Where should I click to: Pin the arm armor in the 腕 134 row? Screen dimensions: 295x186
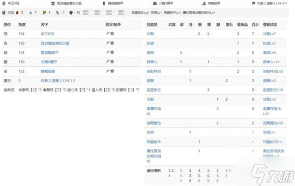[107, 52]
